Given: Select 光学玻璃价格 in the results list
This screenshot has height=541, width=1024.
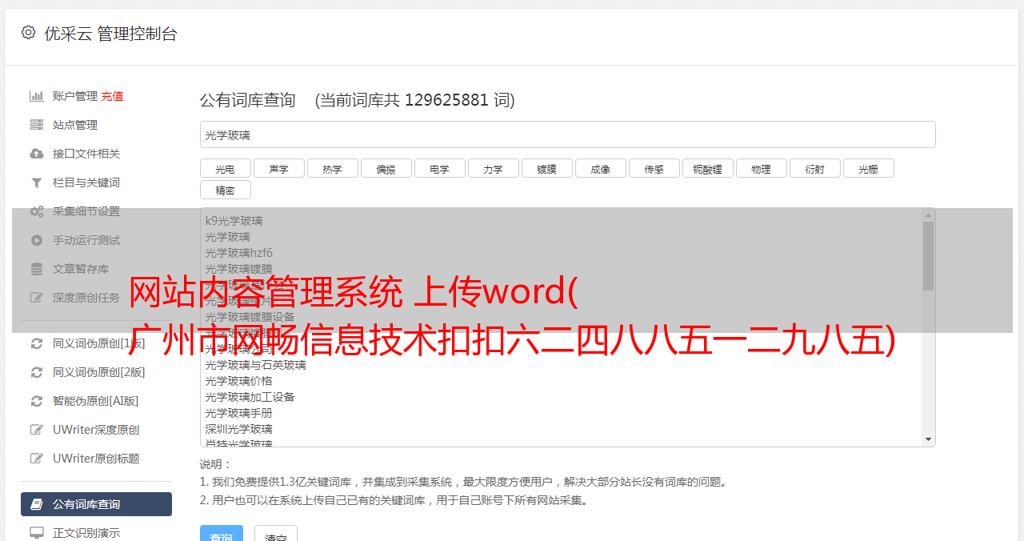Looking at the screenshot, I should (238, 381).
